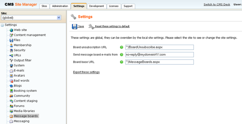
Task: Select E-mails tree item
Action: 19,70
